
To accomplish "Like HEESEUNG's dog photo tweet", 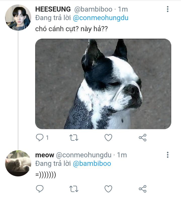I will (x=108, y=137).
